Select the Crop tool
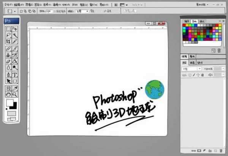 point(8,41)
